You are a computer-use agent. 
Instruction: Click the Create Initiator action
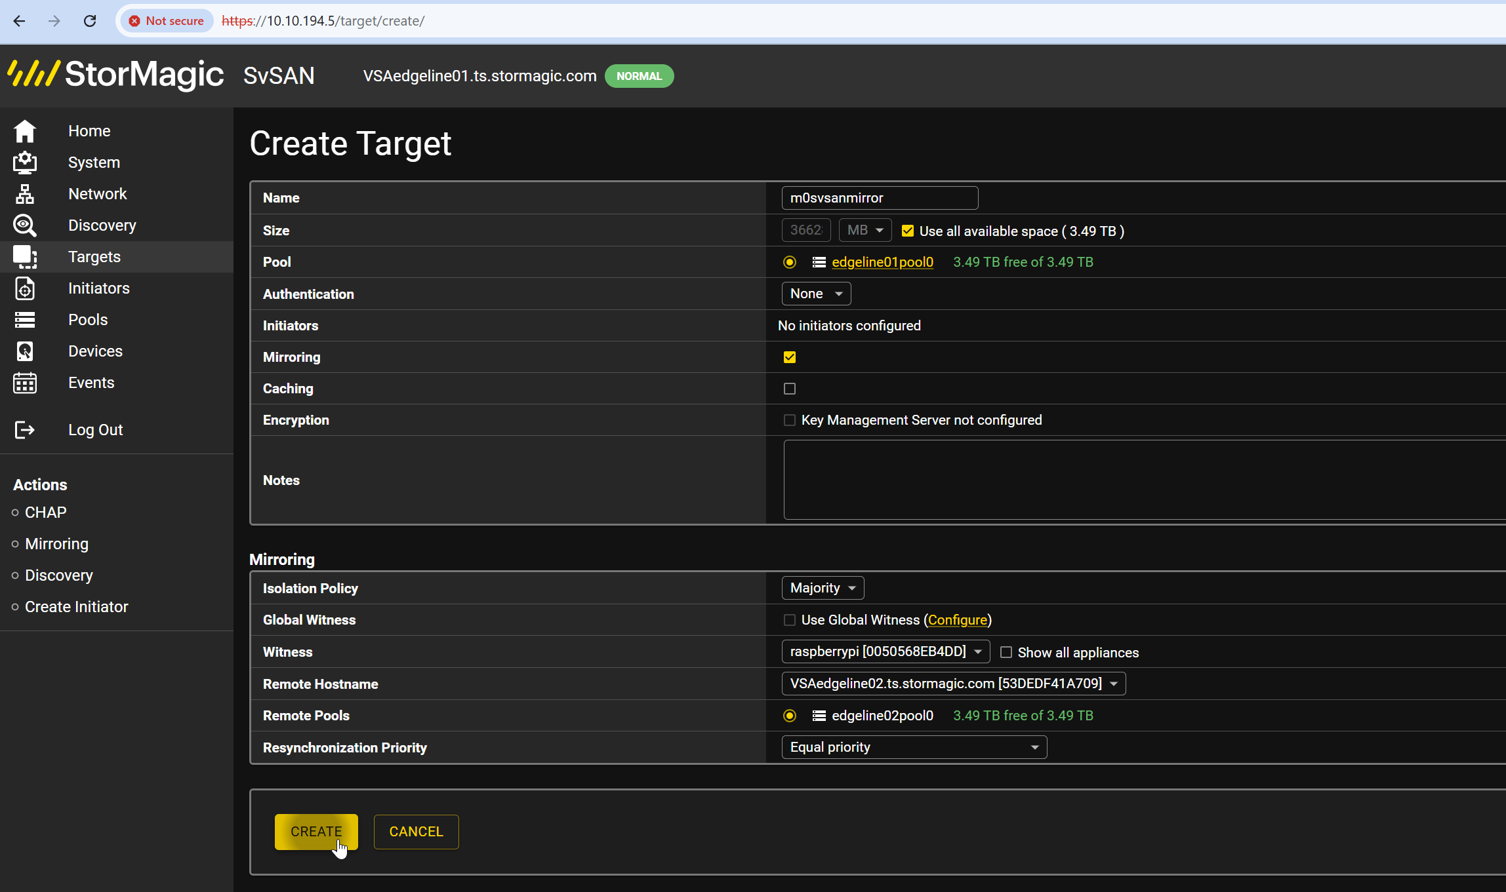pos(77,607)
